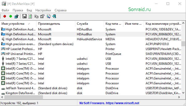Sort by Код экземпляра устрой... column header
This screenshot has width=186, height=106.
click(163, 24)
